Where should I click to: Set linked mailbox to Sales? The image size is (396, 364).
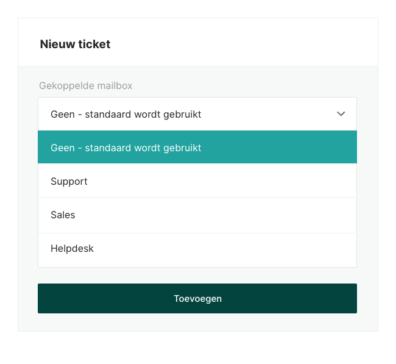(63, 215)
